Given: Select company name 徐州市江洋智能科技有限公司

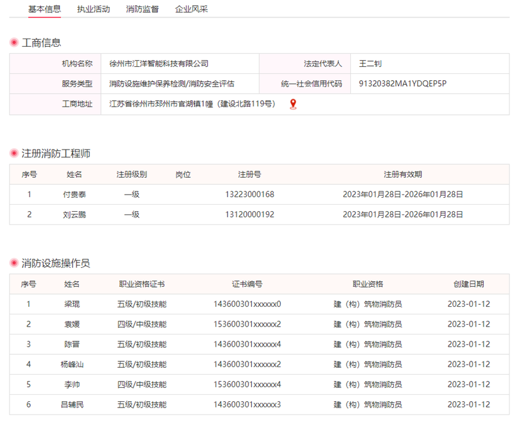Looking at the screenshot, I should 159,64.
